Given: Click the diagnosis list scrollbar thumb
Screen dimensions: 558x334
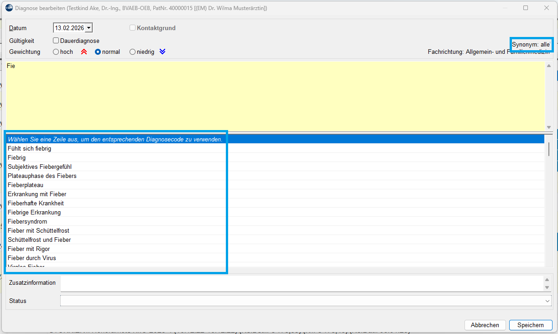Looking at the screenshot, I should (x=549, y=149).
